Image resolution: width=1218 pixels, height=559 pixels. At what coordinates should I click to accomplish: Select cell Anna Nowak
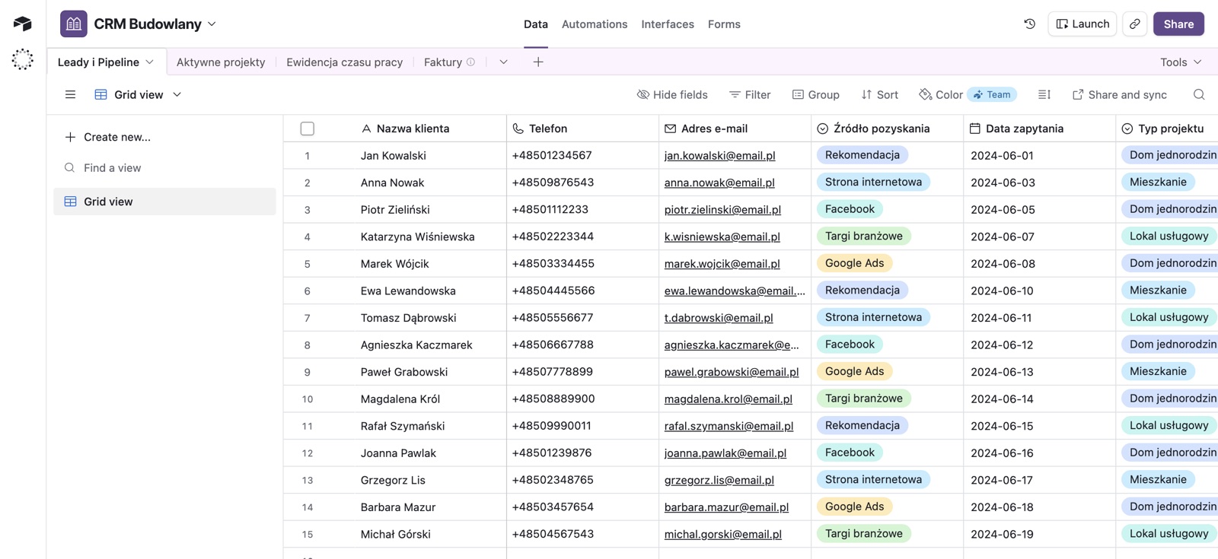(x=430, y=183)
